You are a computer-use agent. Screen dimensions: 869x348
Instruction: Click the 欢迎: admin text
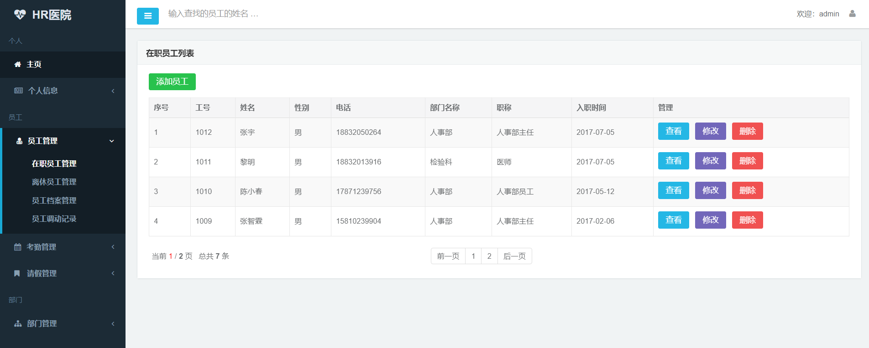[x=818, y=14]
